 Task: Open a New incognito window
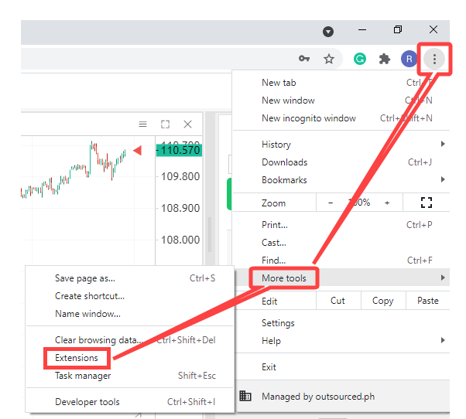tap(341, 118)
